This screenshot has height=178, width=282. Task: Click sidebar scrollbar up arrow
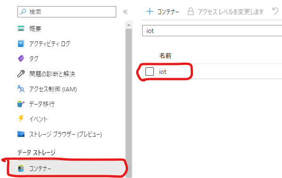point(129,25)
